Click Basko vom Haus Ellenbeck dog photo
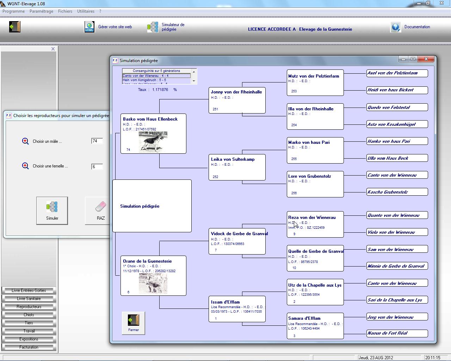The image size is (451, 361). [153, 142]
